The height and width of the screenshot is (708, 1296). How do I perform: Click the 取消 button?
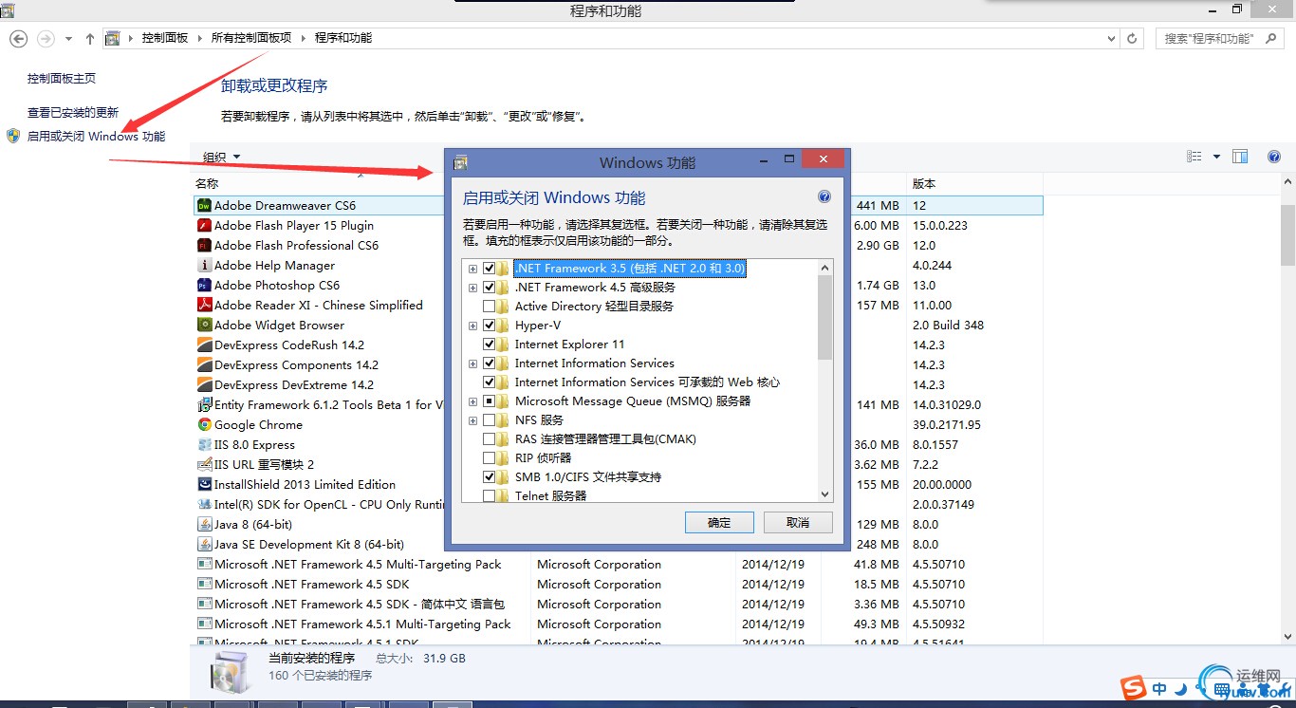[x=798, y=523]
